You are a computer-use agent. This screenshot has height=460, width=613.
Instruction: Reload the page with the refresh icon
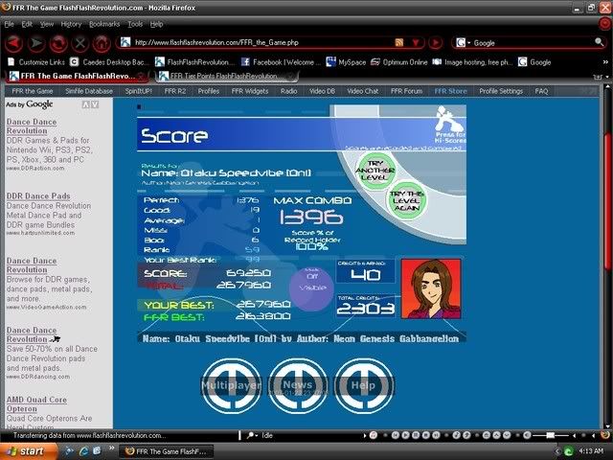tap(58, 43)
